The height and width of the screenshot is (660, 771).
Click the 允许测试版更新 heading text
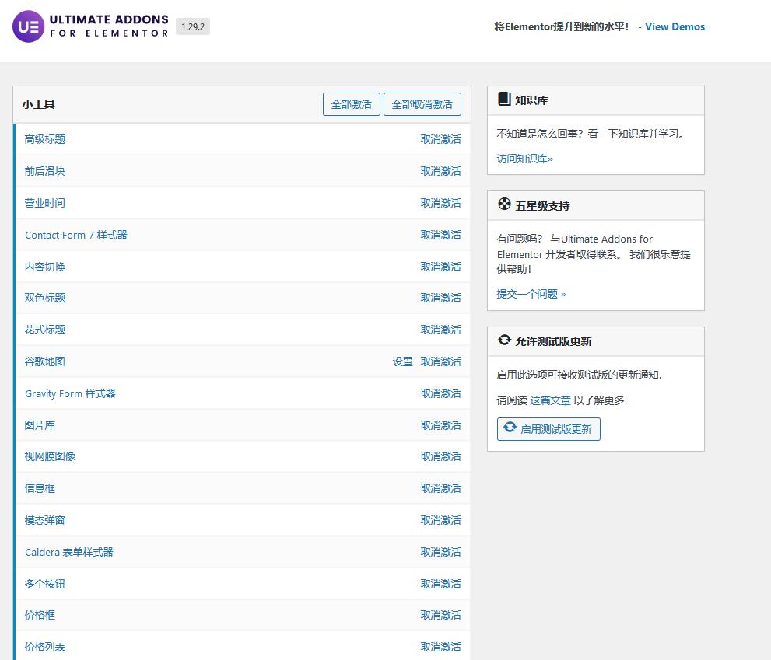(x=553, y=341)
